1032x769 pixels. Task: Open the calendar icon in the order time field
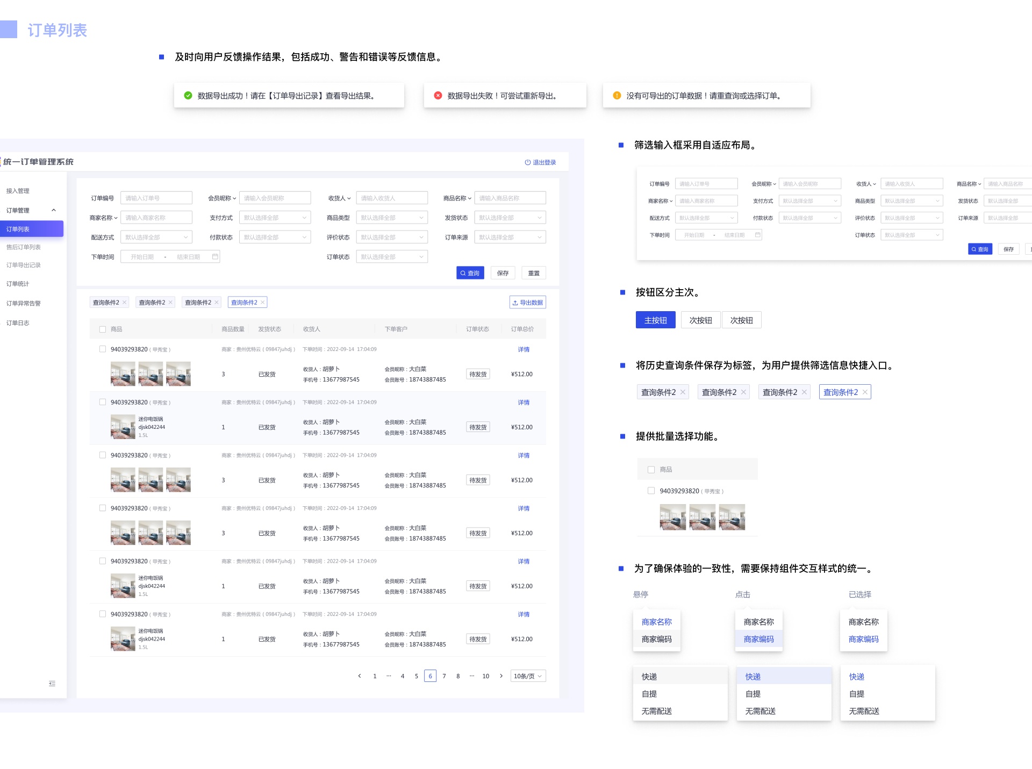pos(215,257)
